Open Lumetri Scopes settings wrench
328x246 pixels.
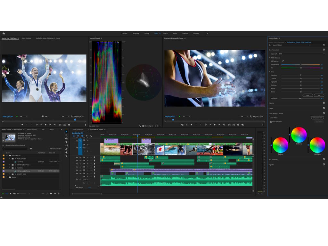pos(140,126)
